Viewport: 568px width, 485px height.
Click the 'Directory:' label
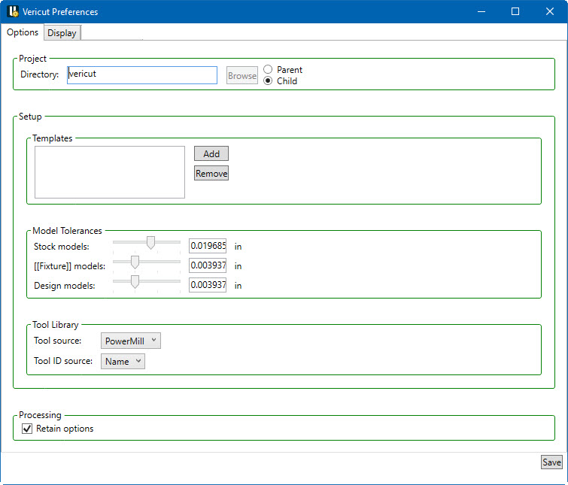[x=39, y=74]
